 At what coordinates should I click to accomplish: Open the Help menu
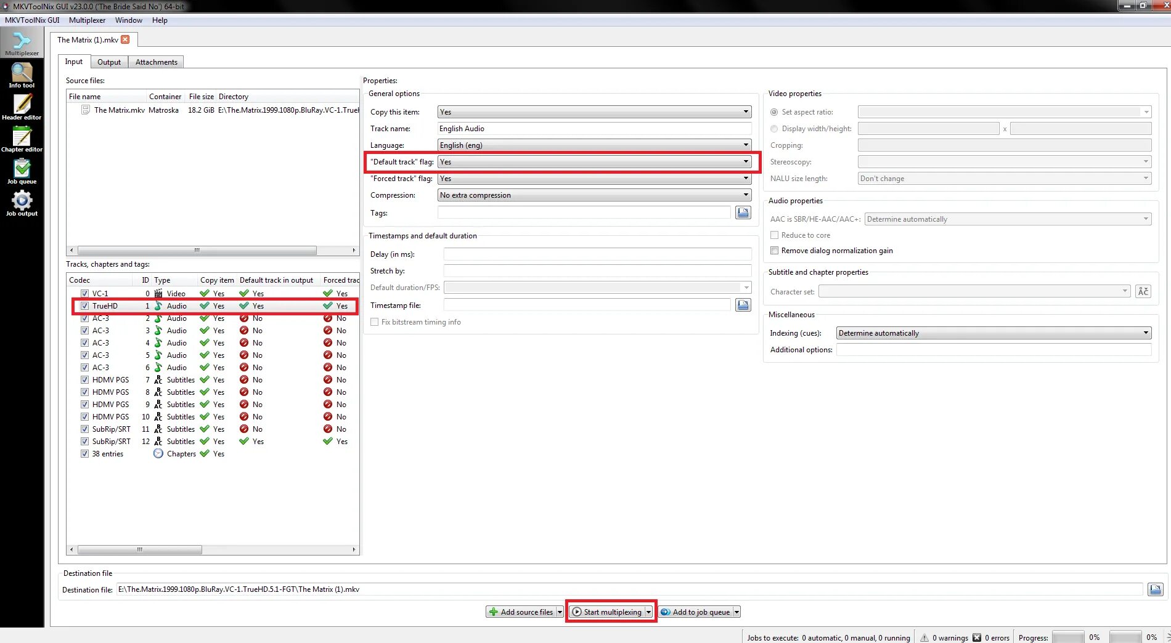click(x=160, y=20)
